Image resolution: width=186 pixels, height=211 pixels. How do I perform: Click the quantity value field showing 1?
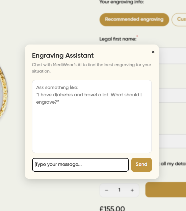click(x=119, y=190)
